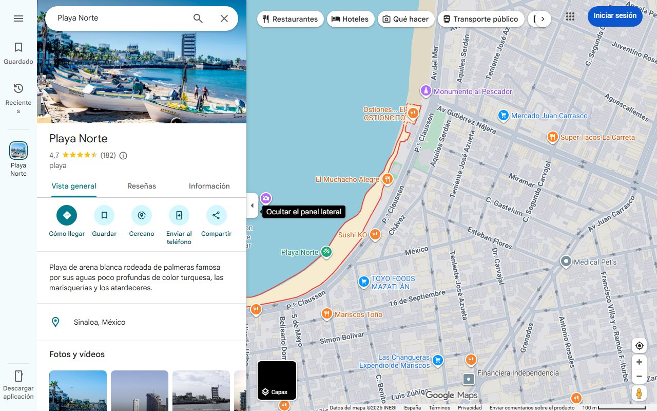The height and width of the screenshot is (411, 657).
Task: Hide the side panel with the arrow
Action: (x=252, y=206)
